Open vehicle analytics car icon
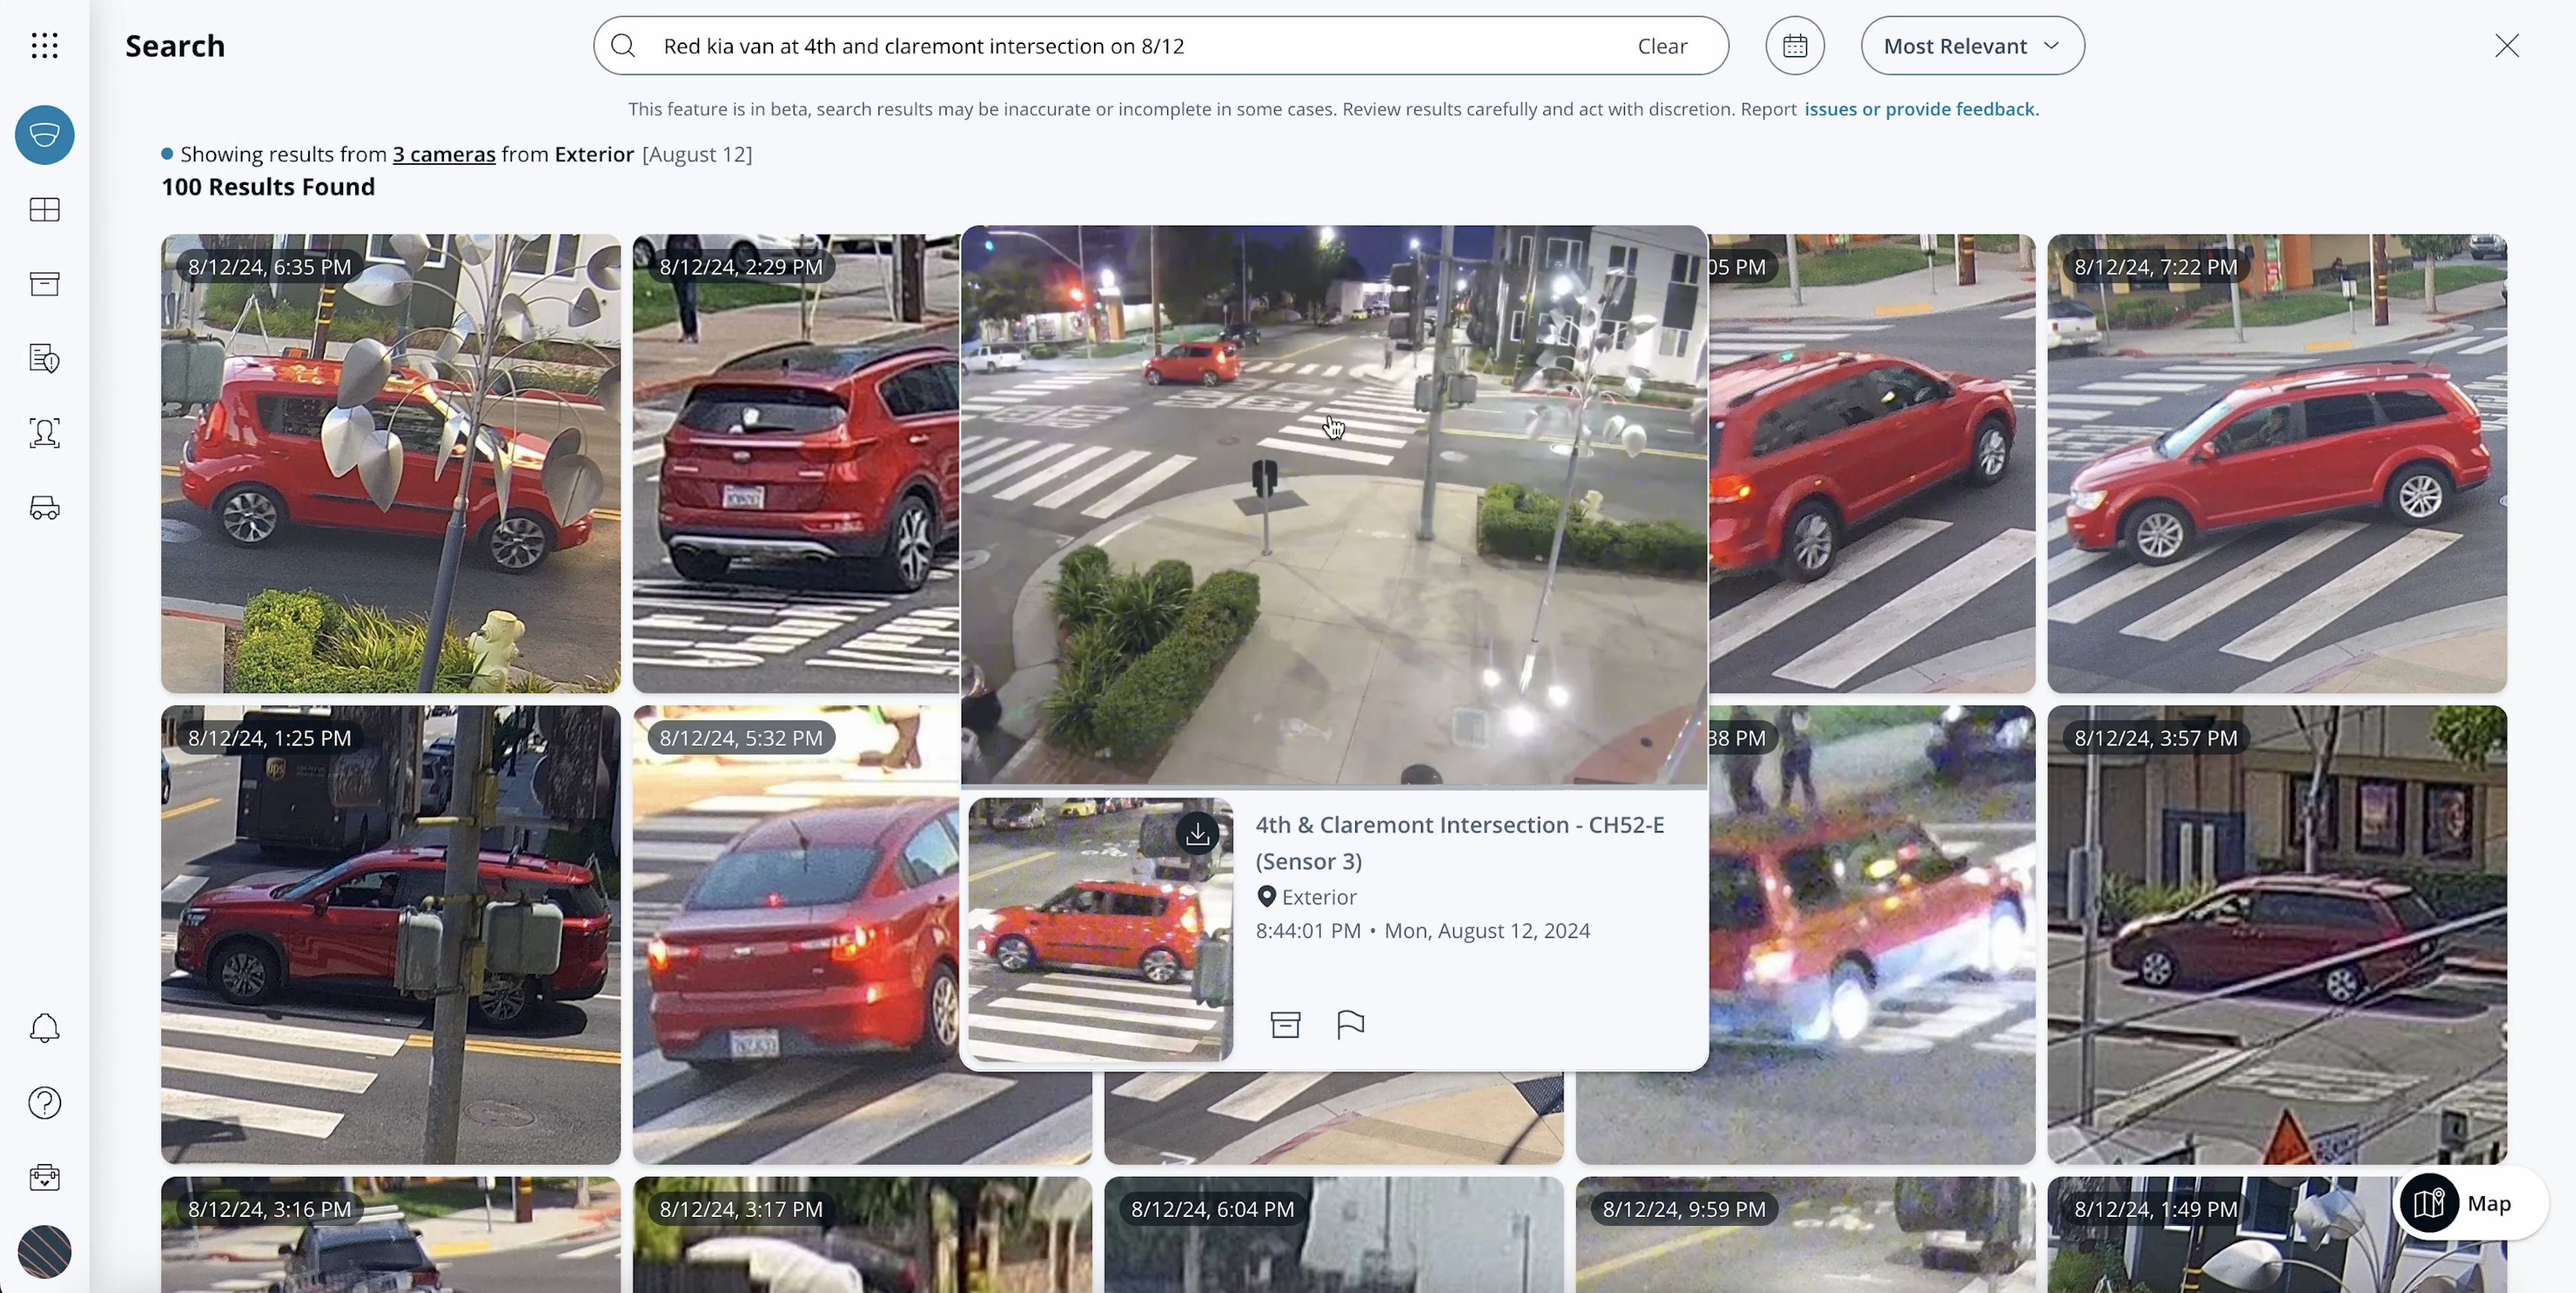2576x1293 pixels. (x=44, y=508)
